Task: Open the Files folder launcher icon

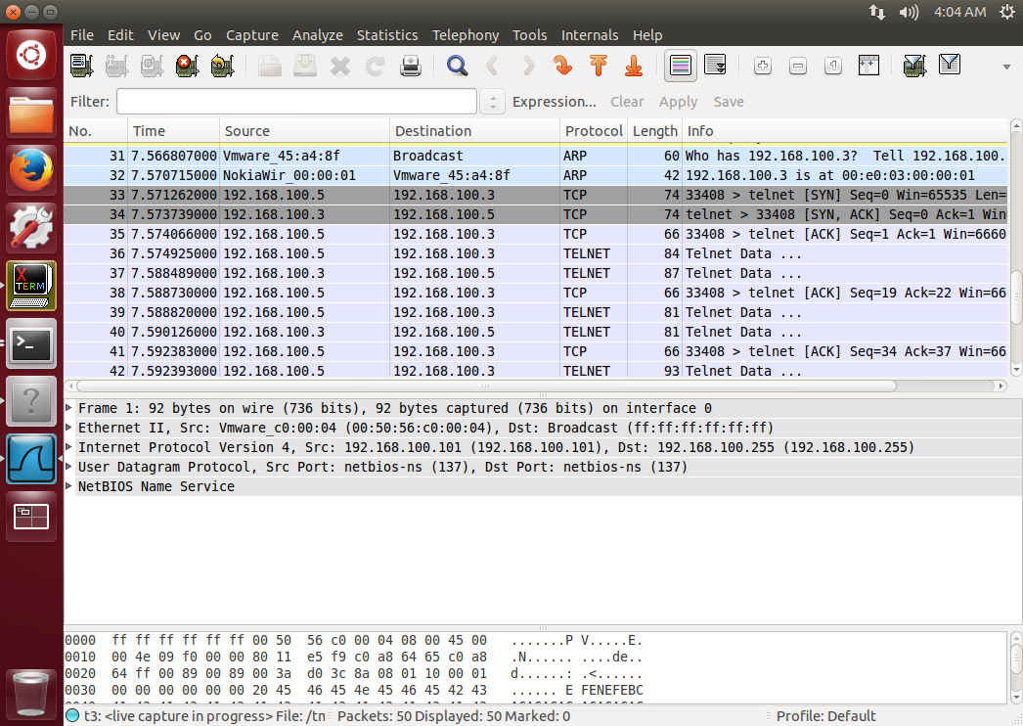Action: click(30, 113)
